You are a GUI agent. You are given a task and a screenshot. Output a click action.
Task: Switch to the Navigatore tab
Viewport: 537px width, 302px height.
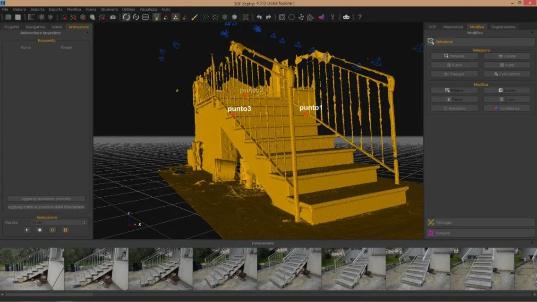click(35, 27)
